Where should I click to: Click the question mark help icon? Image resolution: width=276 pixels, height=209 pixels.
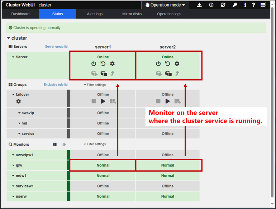[x=253, y=5]
